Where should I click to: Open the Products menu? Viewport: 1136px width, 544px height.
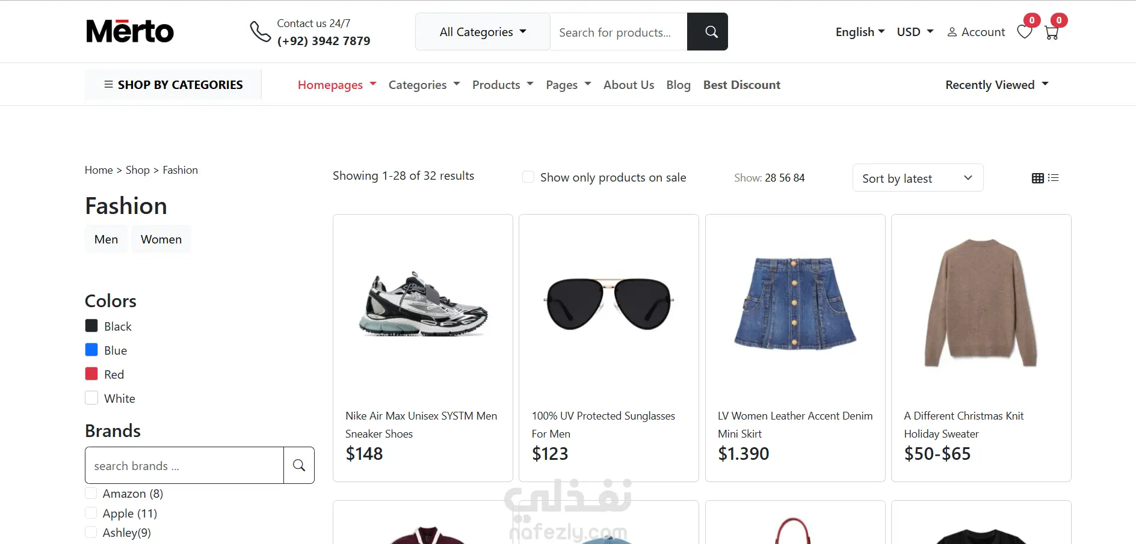tap(502, 85)
